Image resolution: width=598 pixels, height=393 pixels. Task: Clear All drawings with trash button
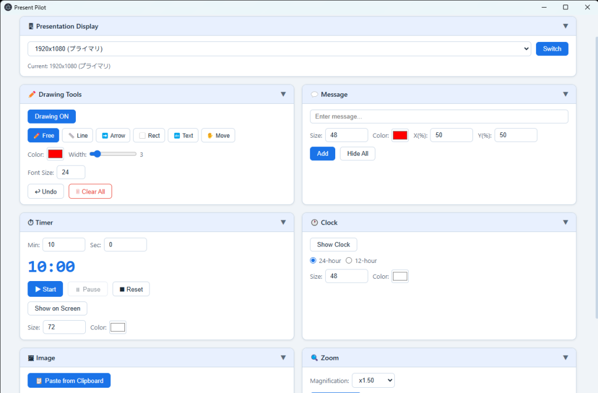(x=90, y=191)
